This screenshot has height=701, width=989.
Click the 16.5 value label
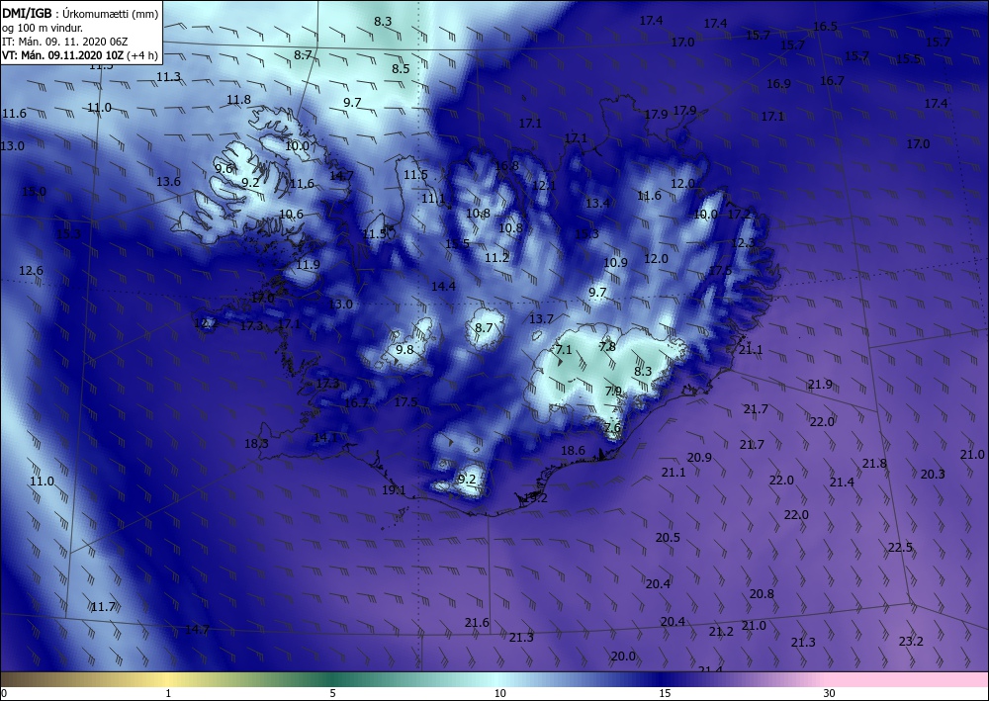[825, 26]
